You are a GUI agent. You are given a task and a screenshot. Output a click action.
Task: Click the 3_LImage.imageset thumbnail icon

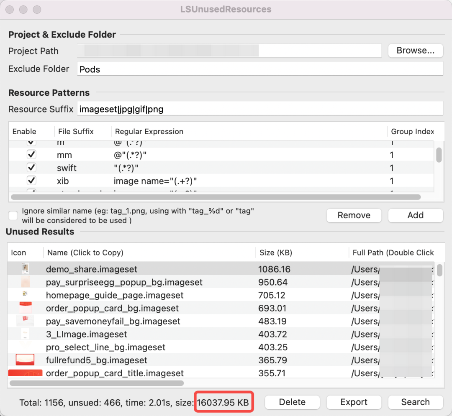(x=25, y=334)
